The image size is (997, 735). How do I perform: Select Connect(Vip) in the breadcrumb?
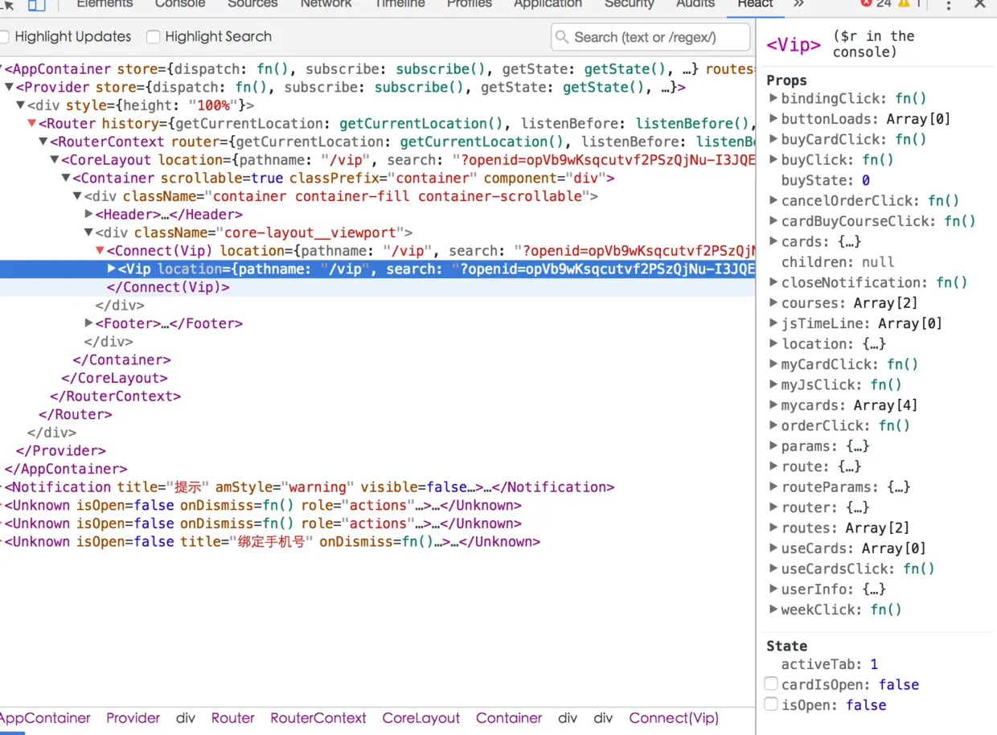point(674,718)
